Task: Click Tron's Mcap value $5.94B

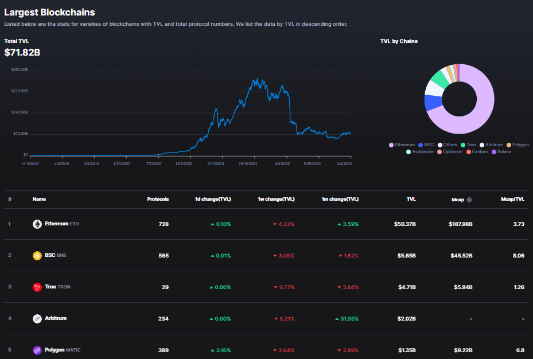Action: pyautogui.click(x=463, y=287)
